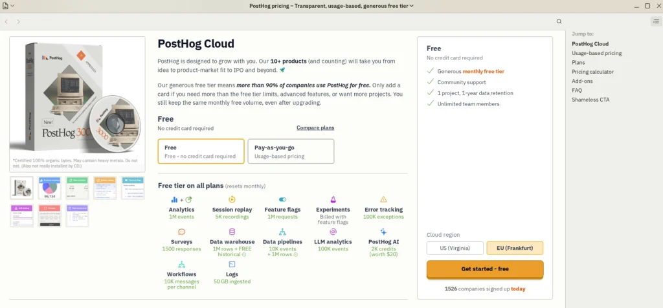
Task: Click the info icon beside 1M rows in Data pipelines
Action: [x=295, y=255]
